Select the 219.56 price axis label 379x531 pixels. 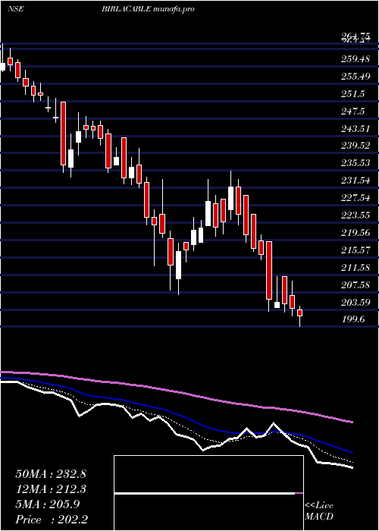coord(355,233)
